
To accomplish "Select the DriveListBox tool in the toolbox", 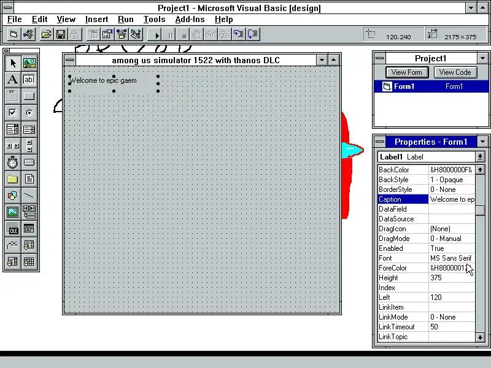I will [x=29, y=163].
